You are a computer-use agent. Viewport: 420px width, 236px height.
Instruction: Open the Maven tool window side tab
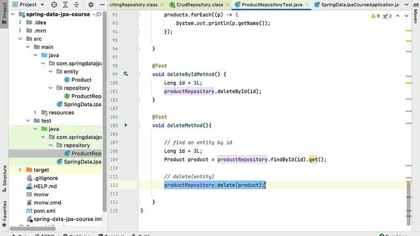tap(415, 13)
